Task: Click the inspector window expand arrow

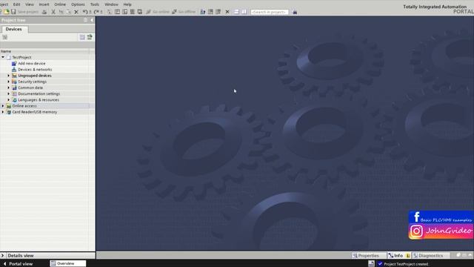Action: coord(470,255)
